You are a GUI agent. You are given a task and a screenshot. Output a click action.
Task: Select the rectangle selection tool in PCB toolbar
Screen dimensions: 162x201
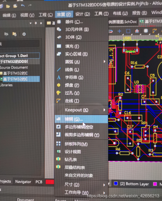point(128,31)
